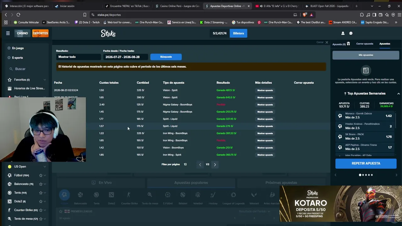Toggle favorite star for Tenis
Viewport: 402px width, 226px height.
(41, 193)
